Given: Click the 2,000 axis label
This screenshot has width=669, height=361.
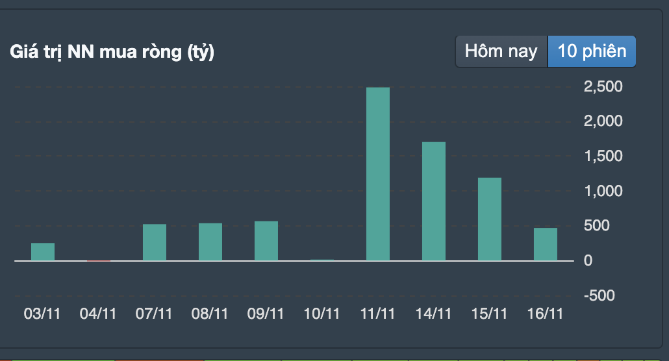Looking at the screenshot, I should (x=603, y=121).
